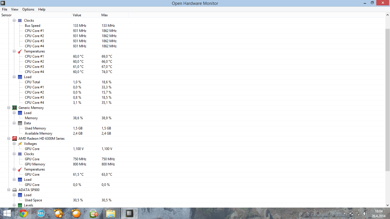
Task: Collapse the Levels node
Action: point(14,205)
